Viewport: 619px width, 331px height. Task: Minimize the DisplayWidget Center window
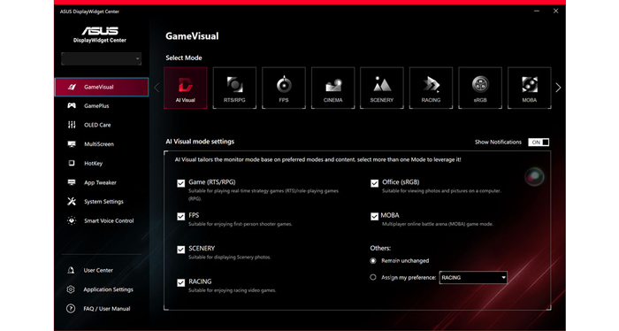pos(537,11)
